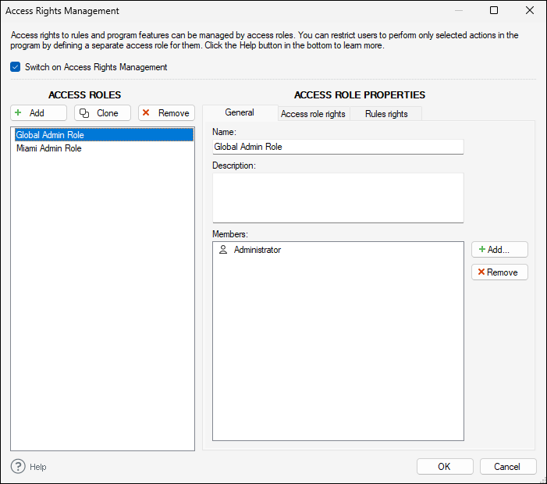
Task: Remove the selected access role
Action: 166,113
